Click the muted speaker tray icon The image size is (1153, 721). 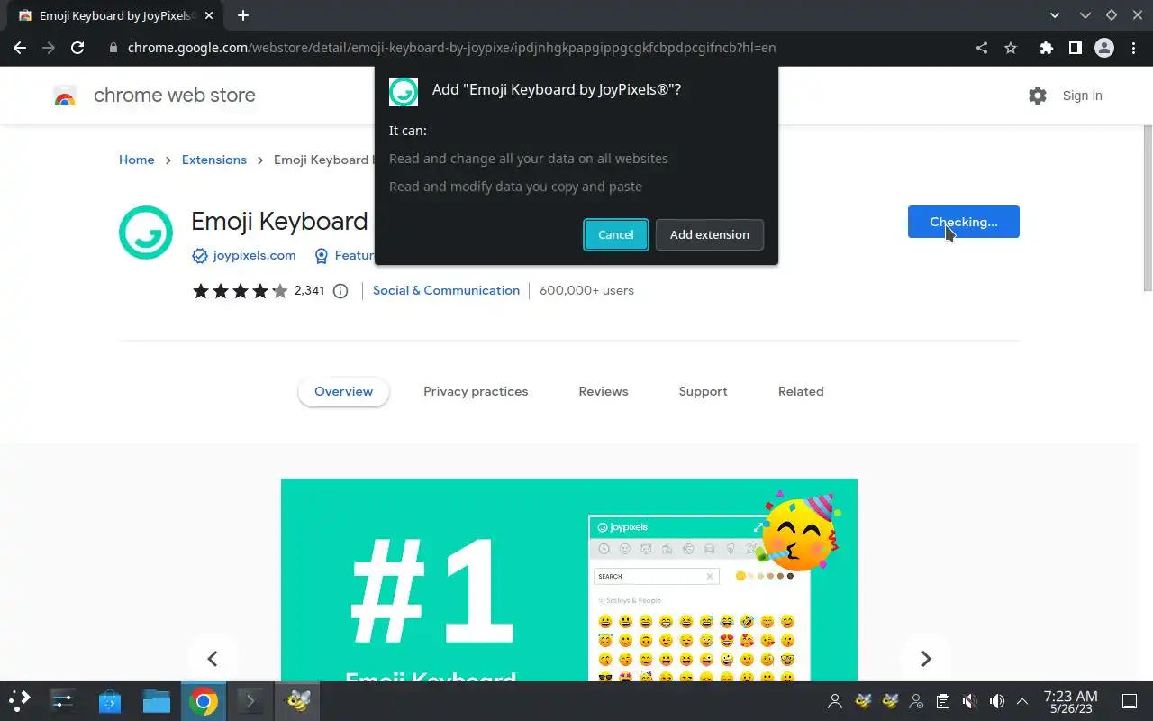[x=969, y=701]
